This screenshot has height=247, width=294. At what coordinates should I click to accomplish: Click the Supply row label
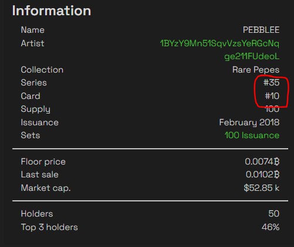tap(35, 109)
